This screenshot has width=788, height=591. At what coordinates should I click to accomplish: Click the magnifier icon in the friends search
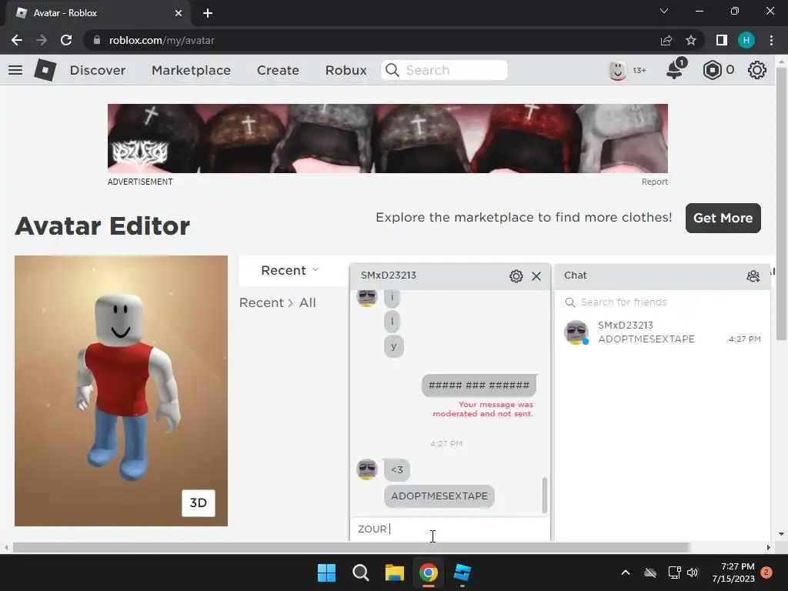click(x=570, y=302)
